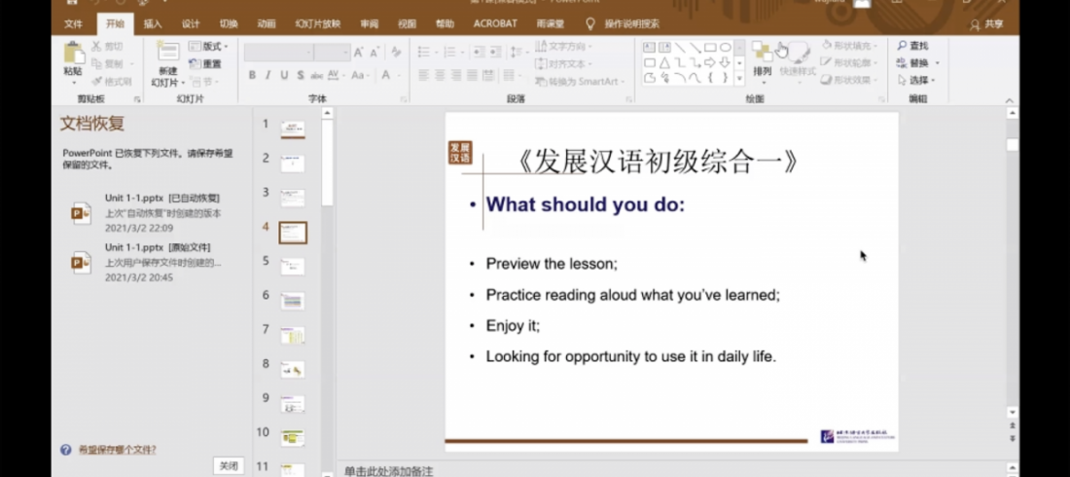Image resolution: width=1070 pixels, height=477 pixels.
Task: Toggle Justify paragraph alignment
Action: [x=472, y=75]
